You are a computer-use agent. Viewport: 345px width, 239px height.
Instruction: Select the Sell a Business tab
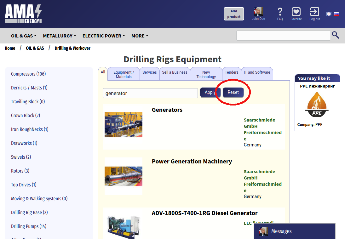(x=175, y=72)
